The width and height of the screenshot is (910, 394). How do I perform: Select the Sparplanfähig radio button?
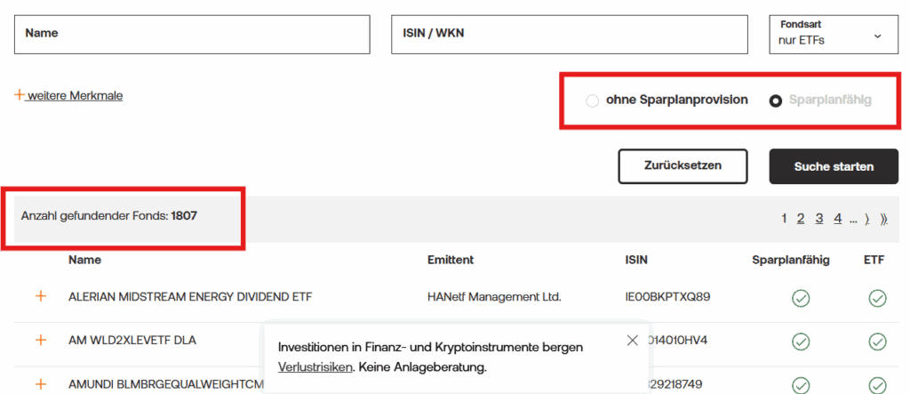coord(775,101)
